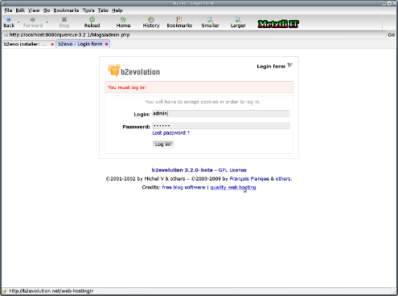
Task: Reload the current page
Action: [x=92, y=22]
